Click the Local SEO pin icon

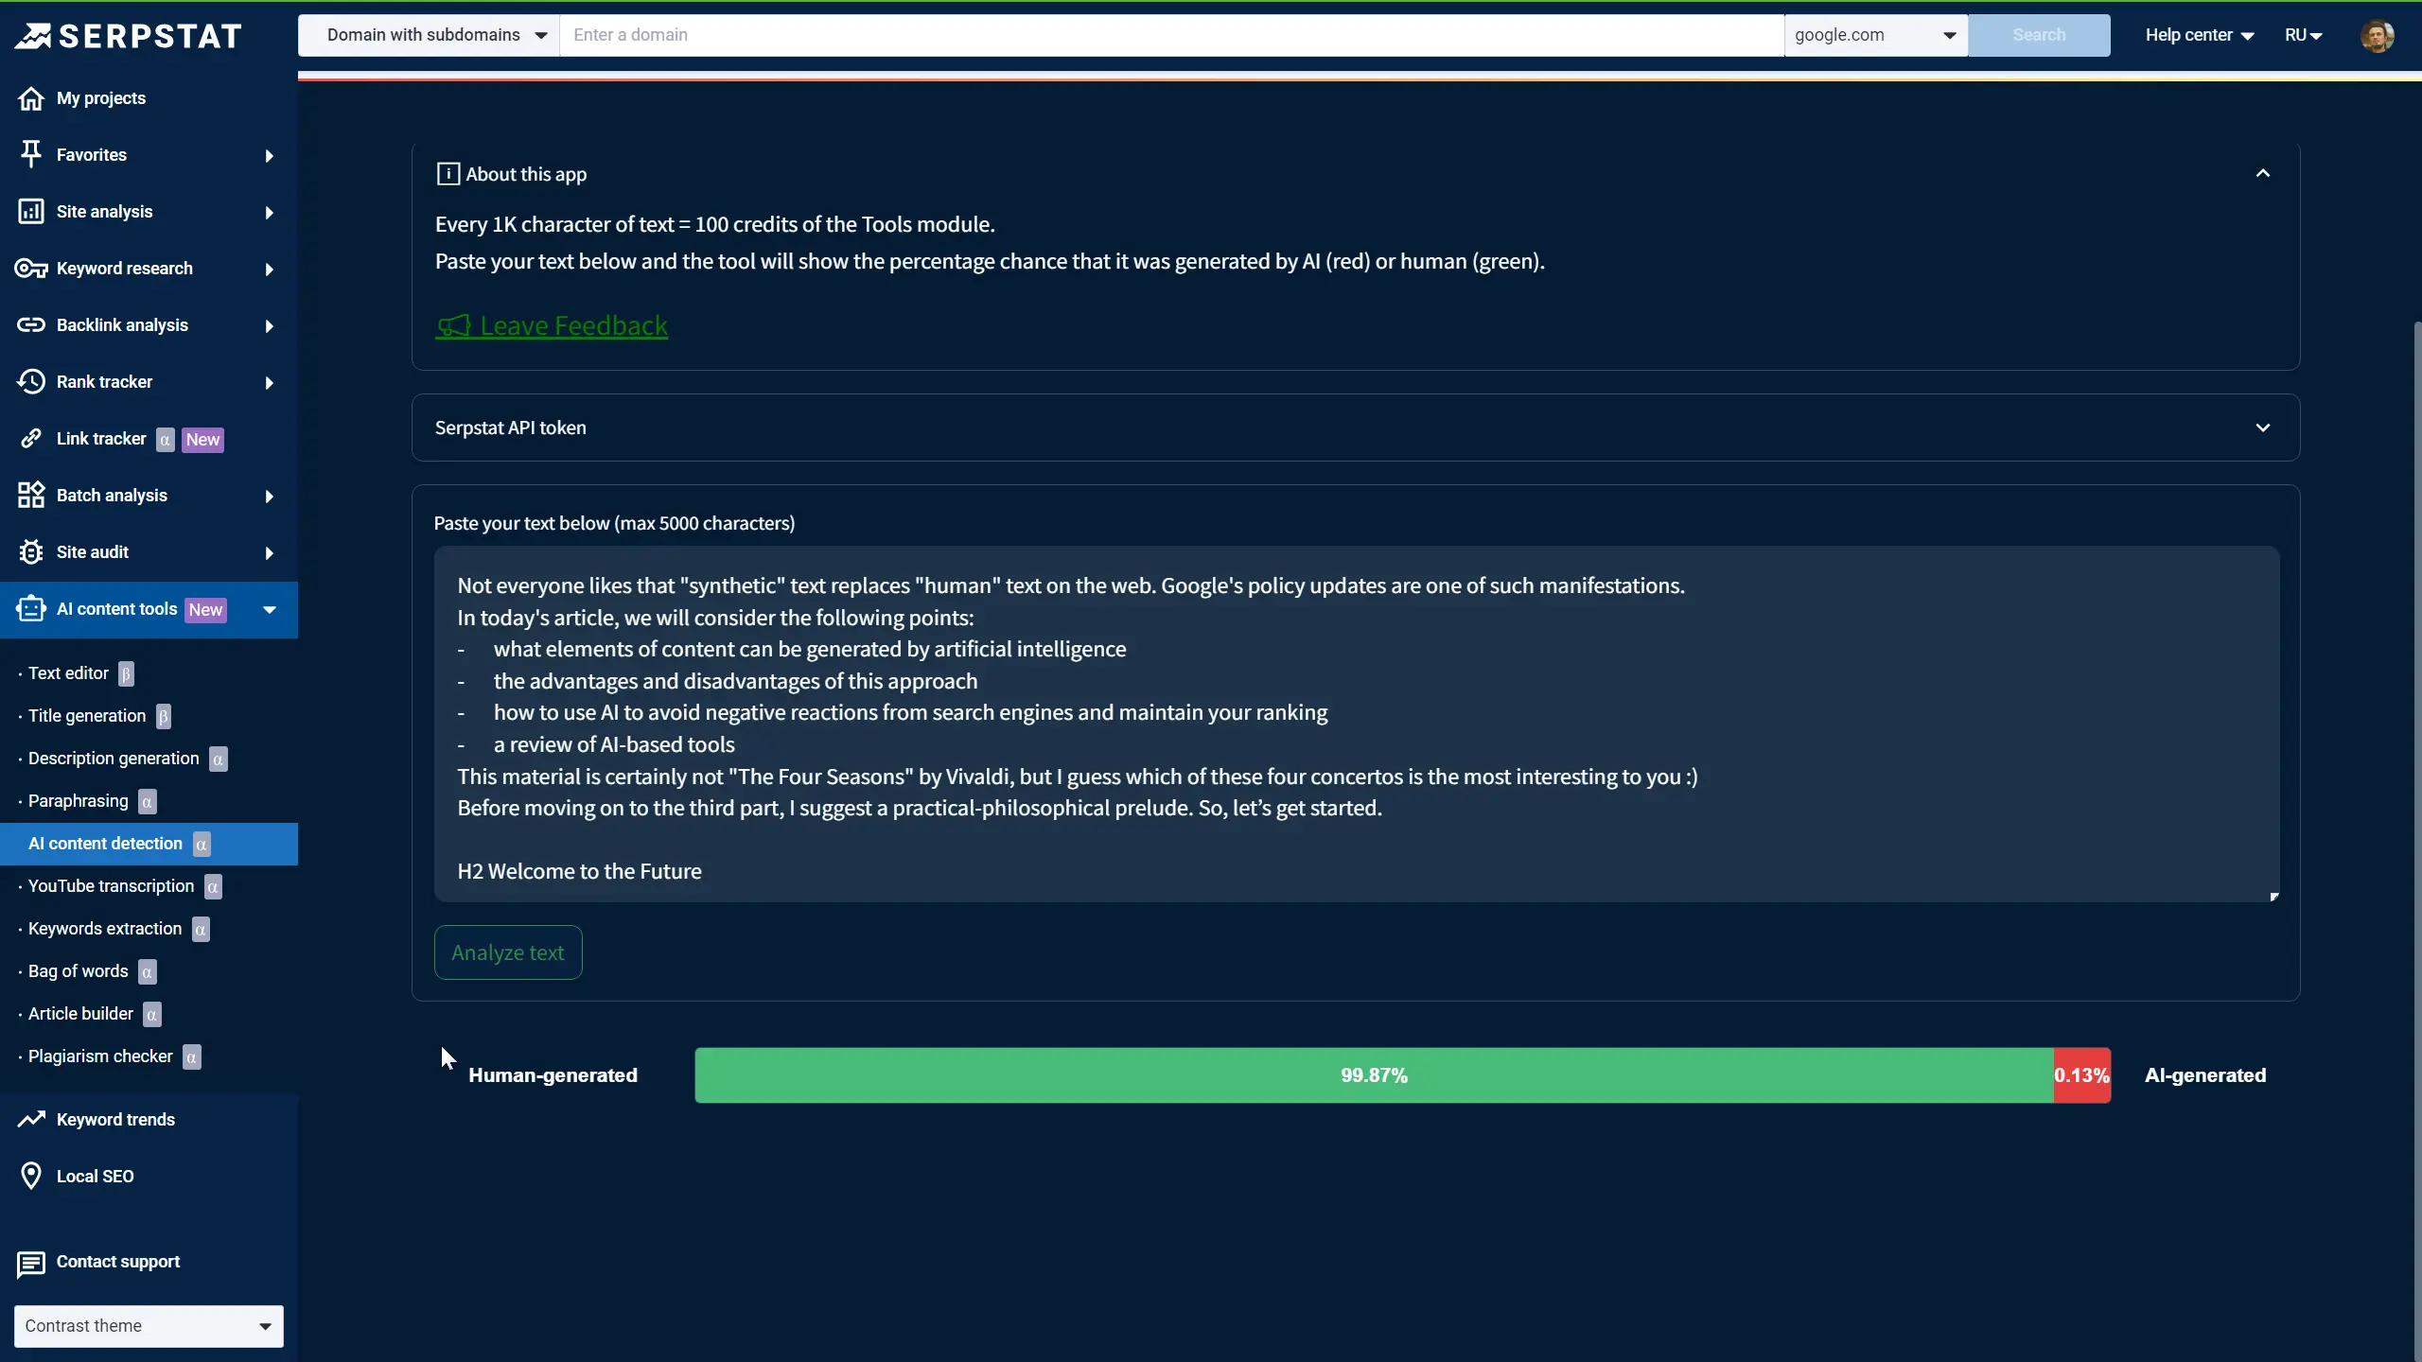coord(31,1176)
